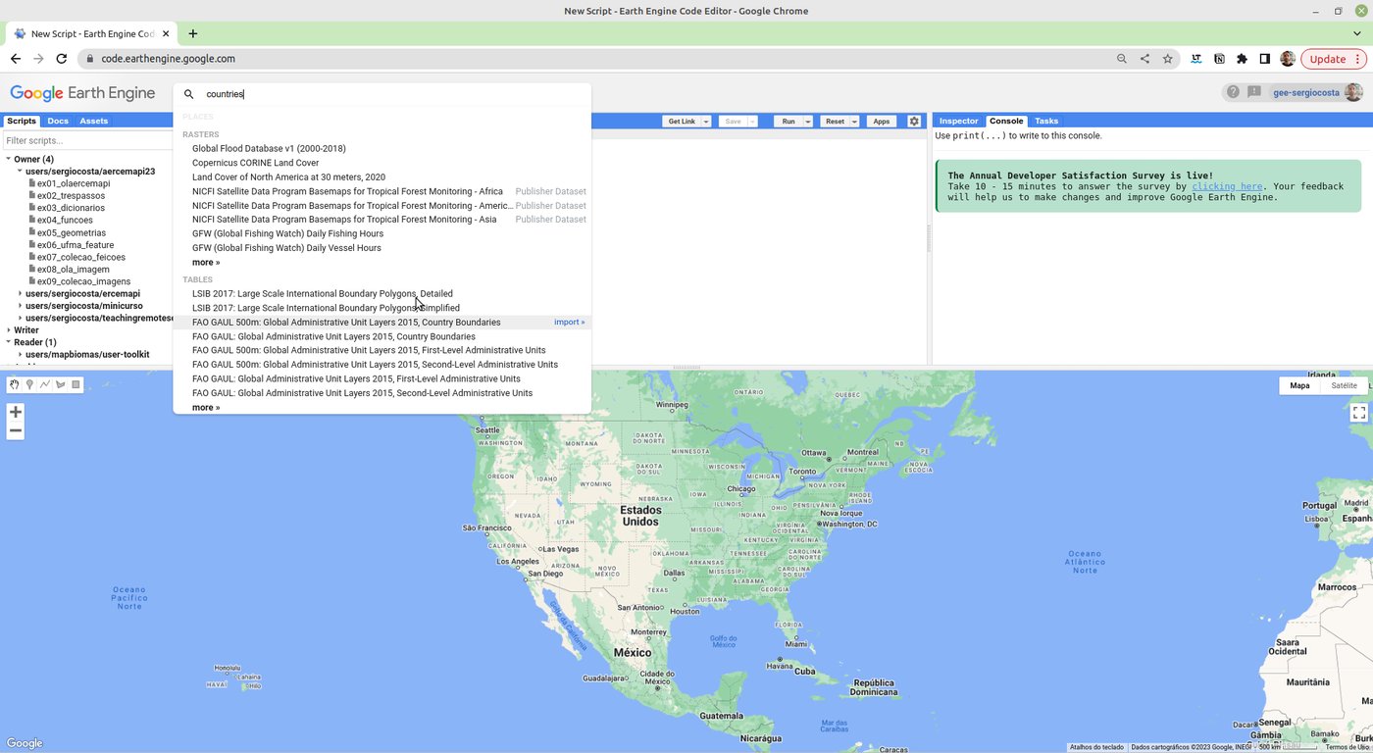Open Chrome extensions puzzle icon
Viewport: 1373px width, 753px height.
[1242, 59]
